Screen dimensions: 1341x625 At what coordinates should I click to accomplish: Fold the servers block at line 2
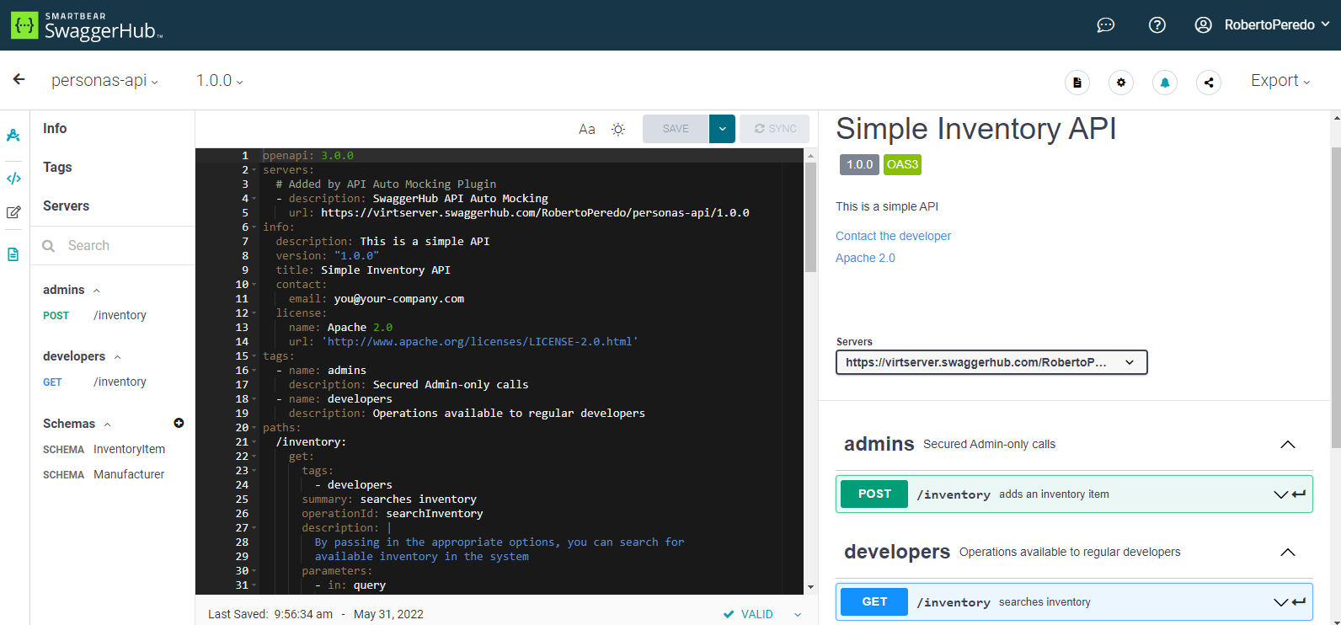click(x=254, y=170)
